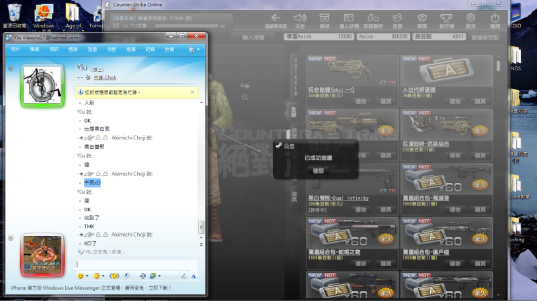
Task: Select the 全部 all category shop tab
Action: (x=294, y=112)
